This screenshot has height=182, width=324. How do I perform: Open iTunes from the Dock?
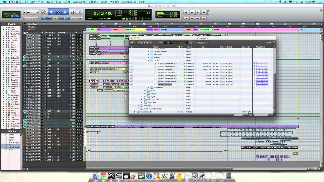[149, 176]
